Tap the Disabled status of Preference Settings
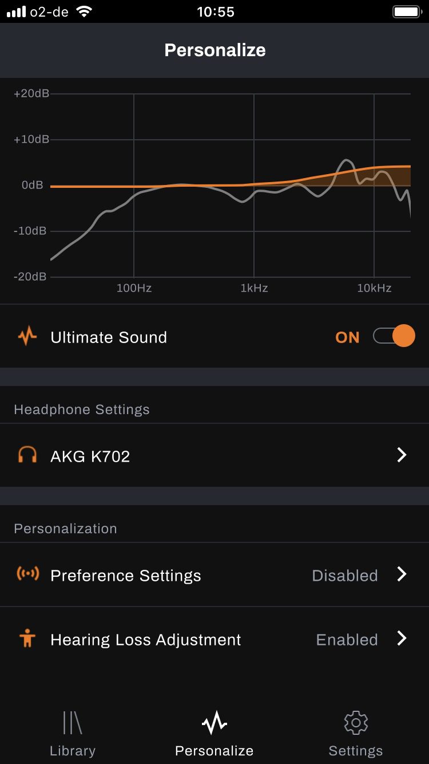The image size is (429, 764). (x=344, y=576)
